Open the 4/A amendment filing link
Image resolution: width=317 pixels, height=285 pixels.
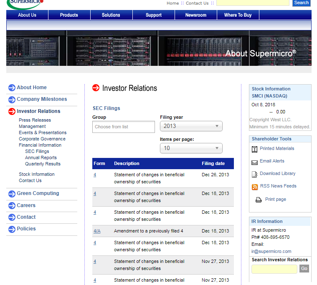coord(97,231)
